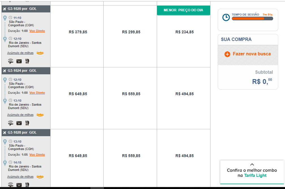Choose the R$ 559,85 fare for G3-1024
This screenshot has width=285, height=189.
point(131,94)
